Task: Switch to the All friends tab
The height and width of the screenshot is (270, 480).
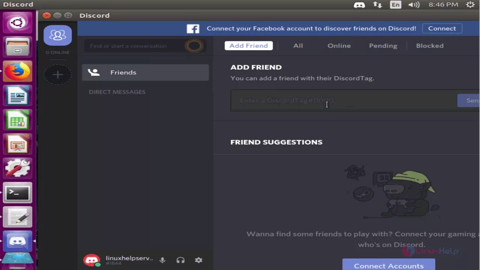Action: [x=298, y=46]
